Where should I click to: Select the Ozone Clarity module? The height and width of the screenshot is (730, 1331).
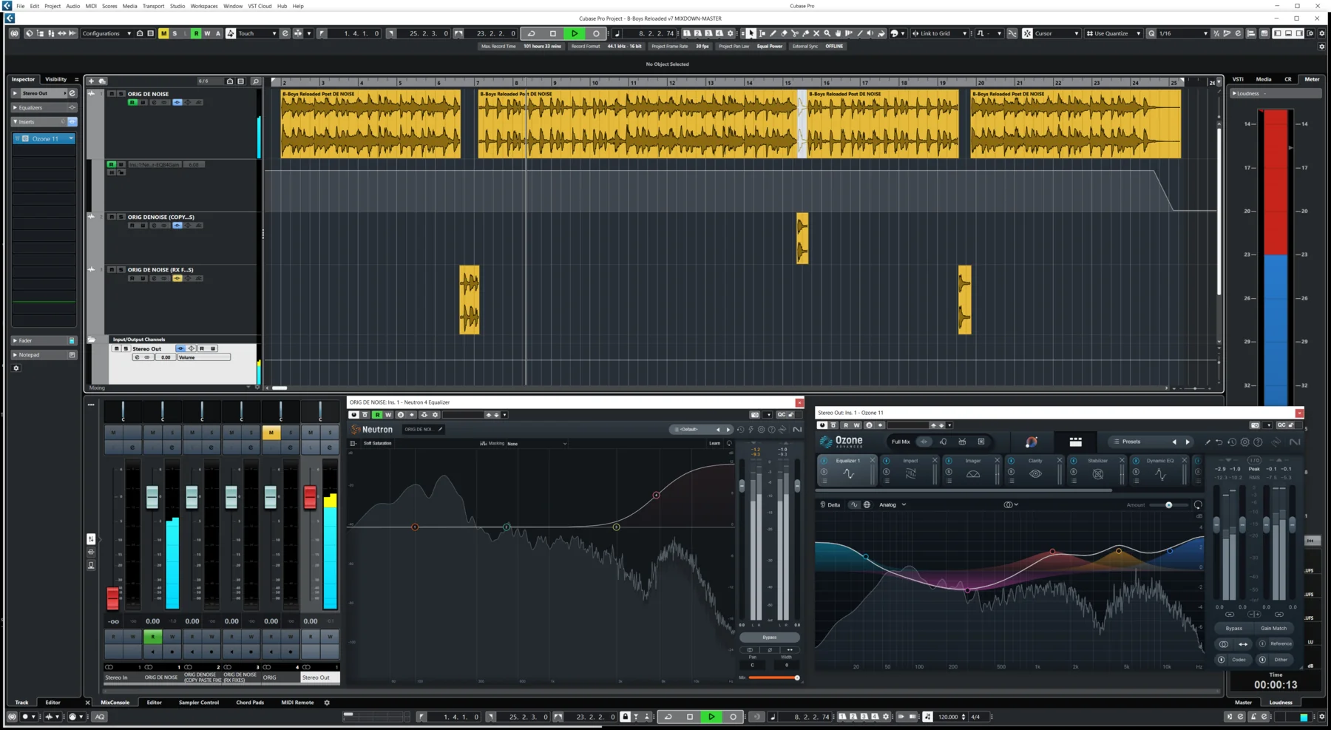tap(1034, 470)
